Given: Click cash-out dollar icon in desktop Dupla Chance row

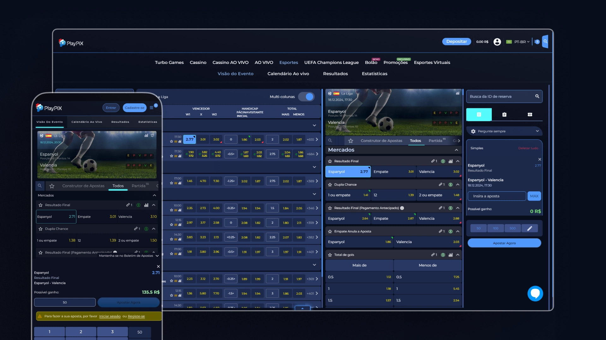Looking at the screenshot, I should tap(451, 184).
